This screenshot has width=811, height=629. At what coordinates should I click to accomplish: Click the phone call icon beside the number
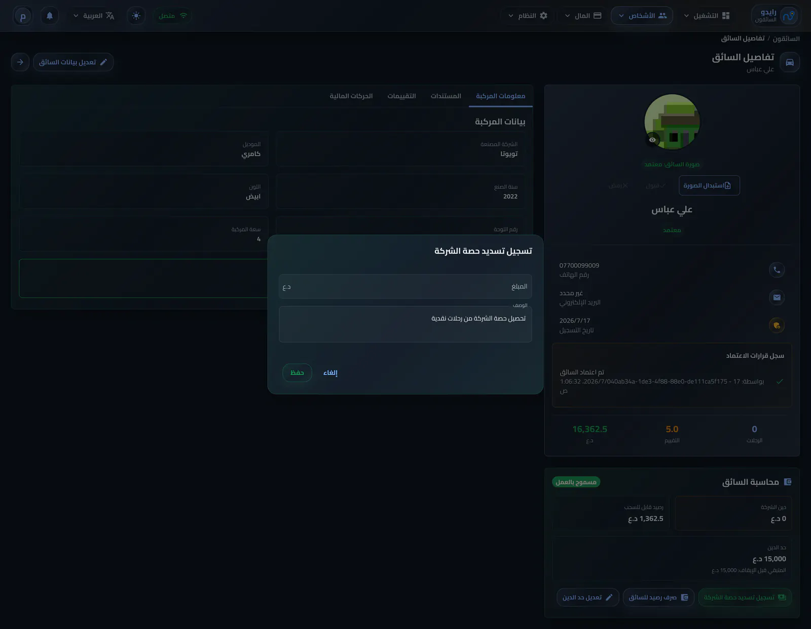777,270
